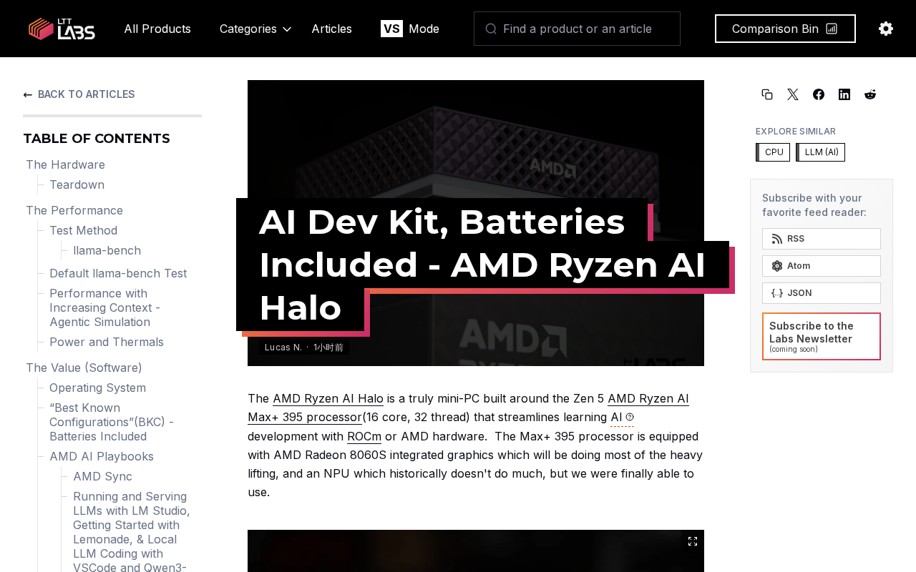Subscribe via the JSON feed button
Image resolution: width=916 pixels, height=572 pixels.
pos(822,293)
